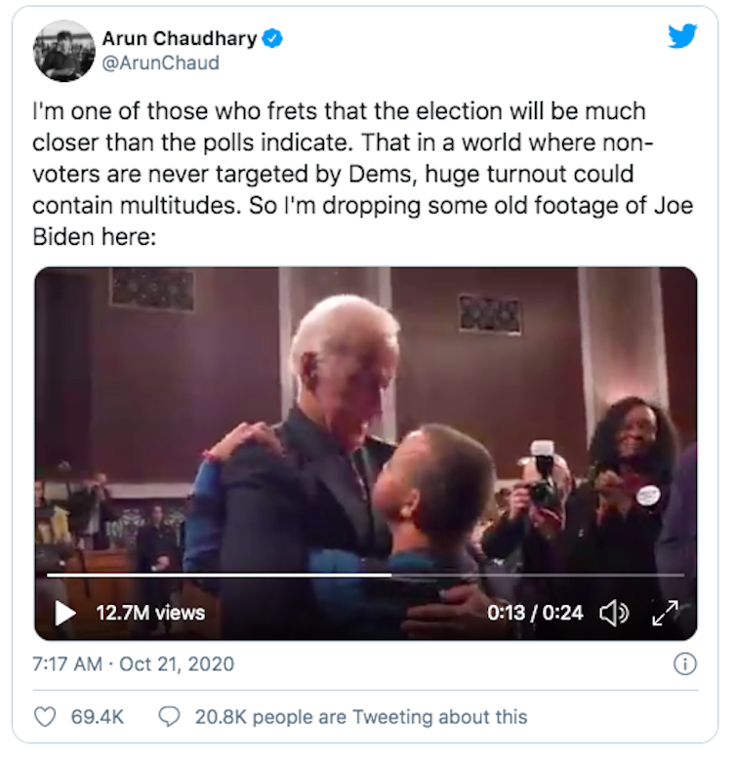The image size is (736, 758).
Task: Click the playhead on the video timeline
Action: click(391, 575)
